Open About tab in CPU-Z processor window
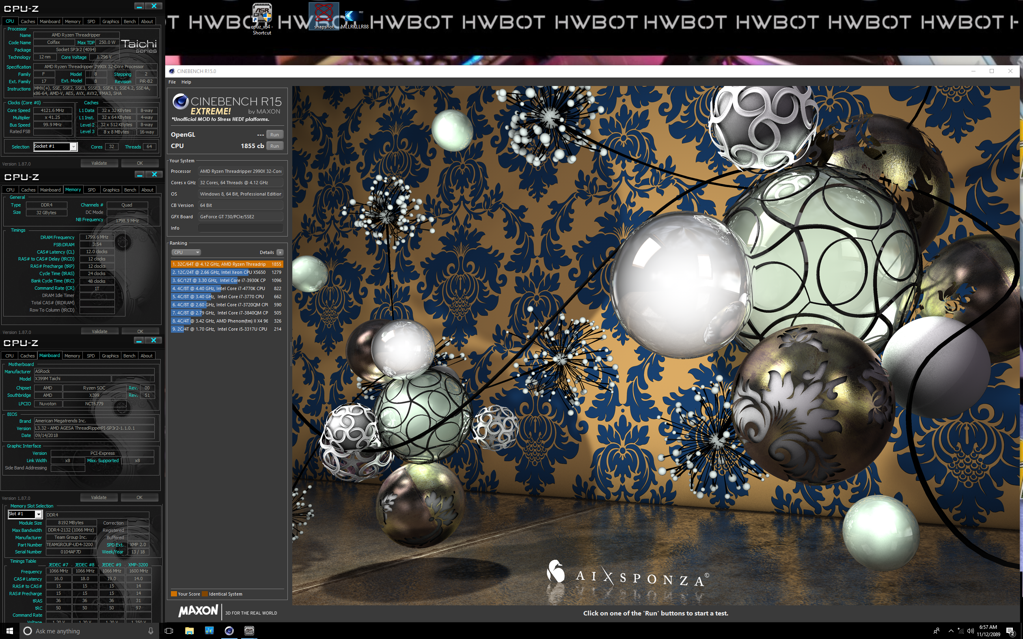The image size is (1023, 639). coord(147,22)
